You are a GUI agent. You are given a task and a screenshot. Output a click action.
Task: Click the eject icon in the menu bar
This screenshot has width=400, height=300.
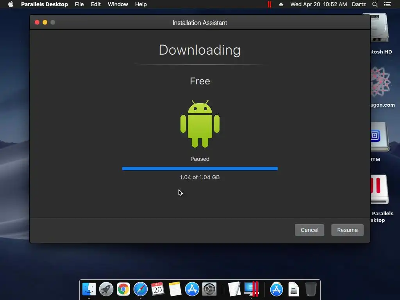point(281,4)
